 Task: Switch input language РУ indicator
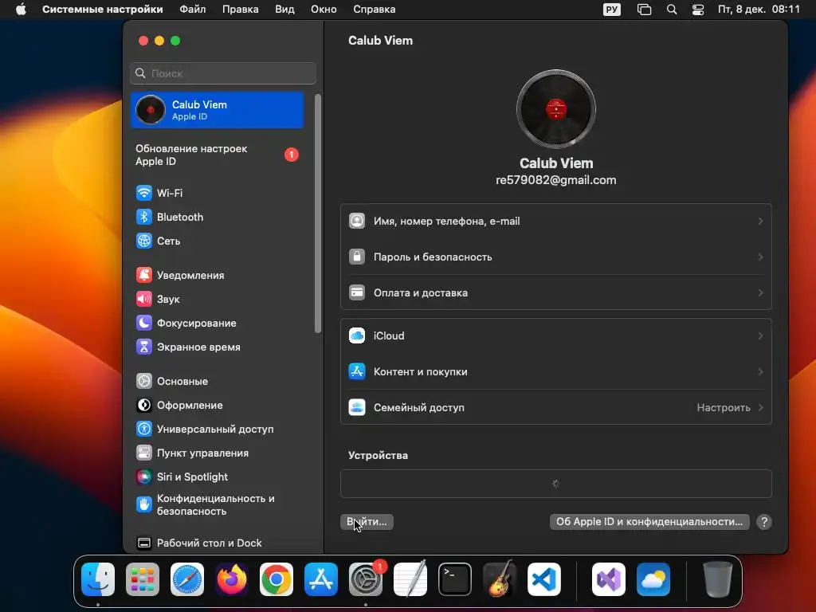point(611,10)
